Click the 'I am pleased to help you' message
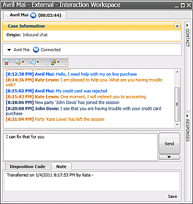The height and width of the screenshot is (204, 193). click(84, 82)
